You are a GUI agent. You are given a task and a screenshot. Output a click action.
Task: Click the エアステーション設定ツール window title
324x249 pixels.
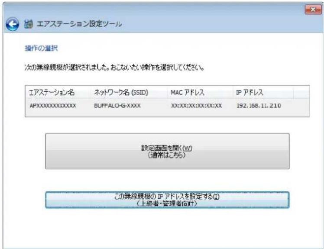click(x=79, y=24)
